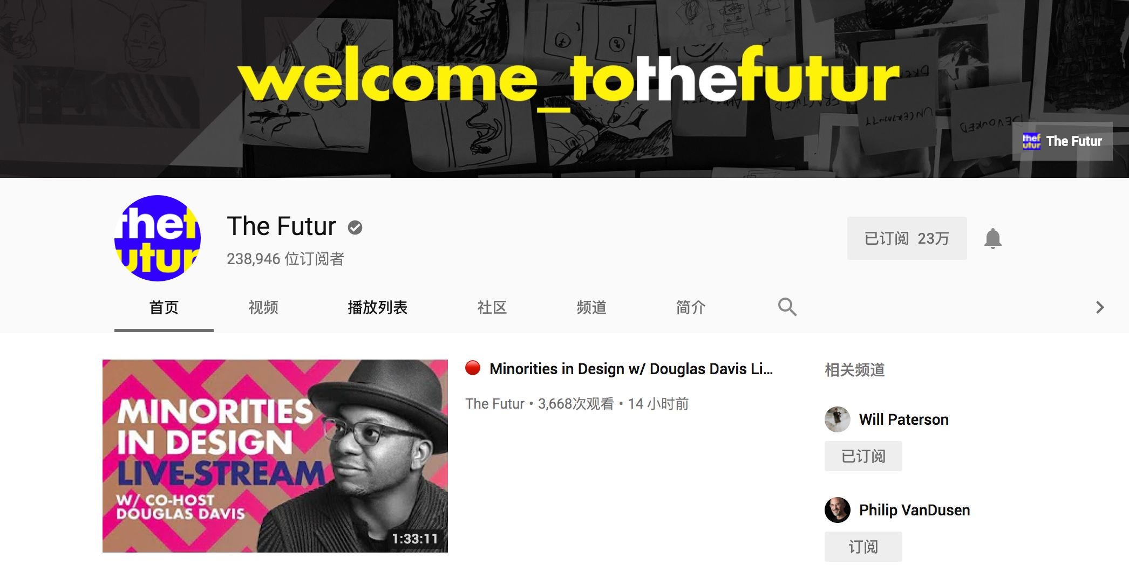
Task: Open the channel search magnifier icon
Action: 787,307
